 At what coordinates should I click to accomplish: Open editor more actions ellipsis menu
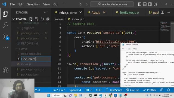click(x=169, y=12)
